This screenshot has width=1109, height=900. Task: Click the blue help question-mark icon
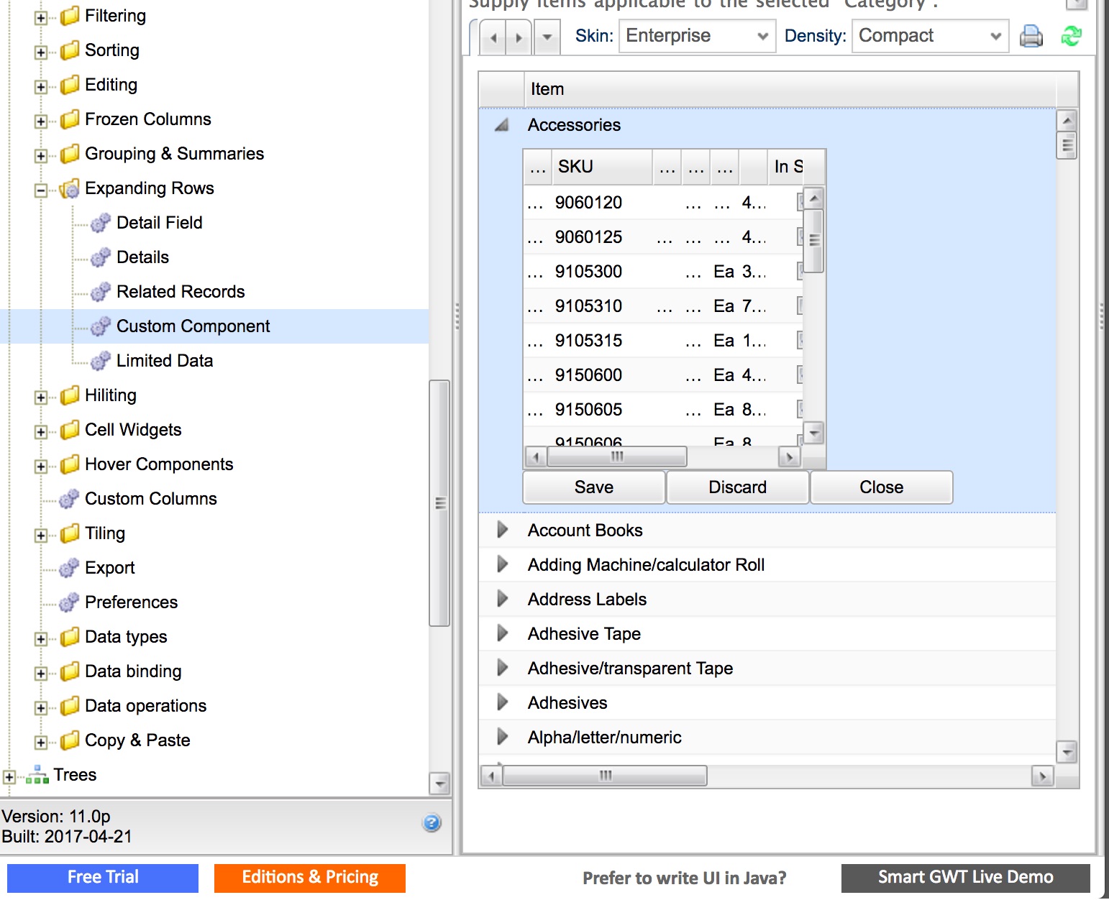432,823
